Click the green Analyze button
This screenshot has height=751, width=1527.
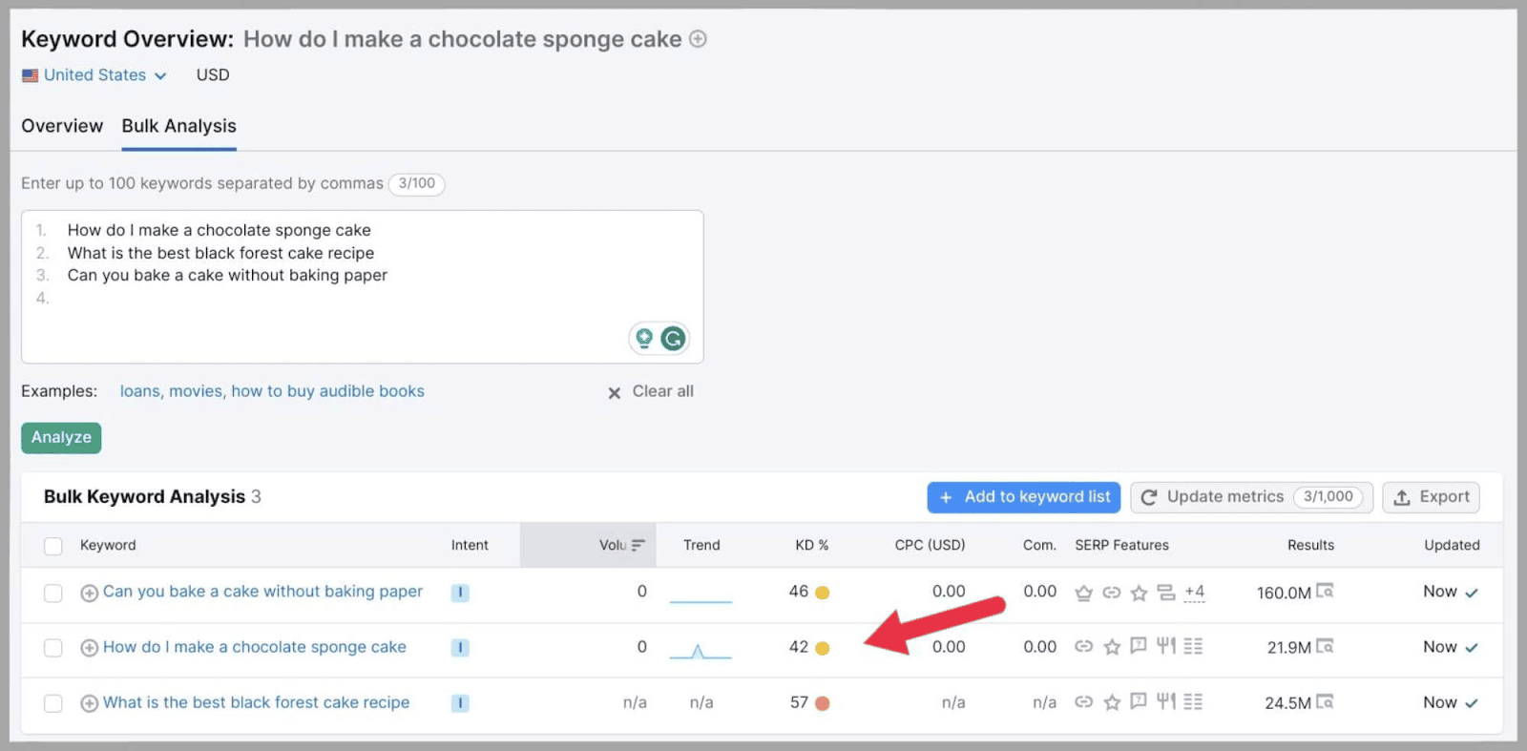point(60,437)
